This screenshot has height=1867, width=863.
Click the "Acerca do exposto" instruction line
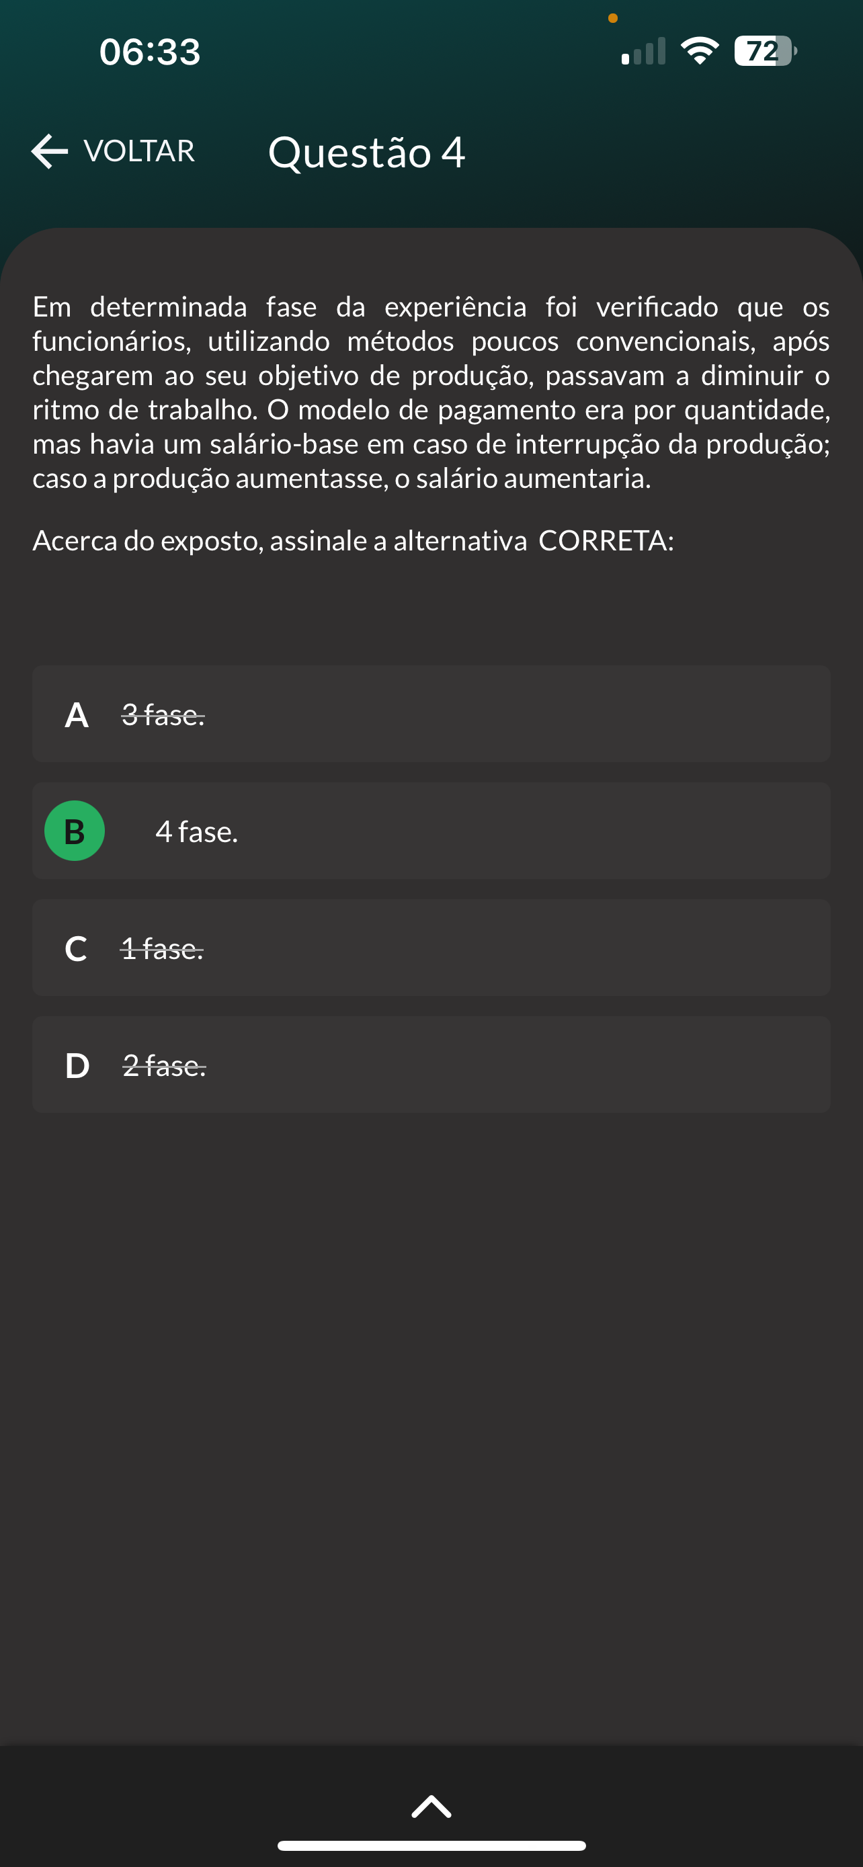[353, 540]
